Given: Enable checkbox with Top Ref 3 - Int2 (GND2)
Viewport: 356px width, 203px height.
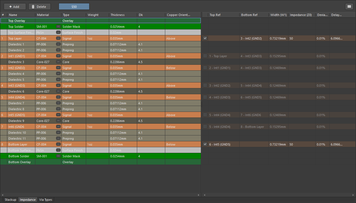Looking at the screenshot, I should pos(205,86).
